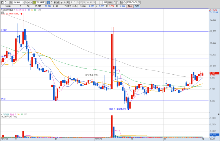This screenshot has width=220, height=141.
Task: Open the calendar date picker icon
Action: [x=139, y=2]
